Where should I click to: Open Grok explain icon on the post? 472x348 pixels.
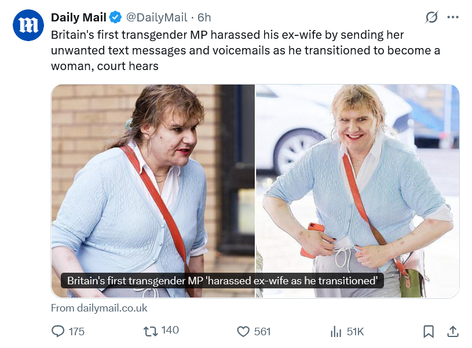pos(431,17)
